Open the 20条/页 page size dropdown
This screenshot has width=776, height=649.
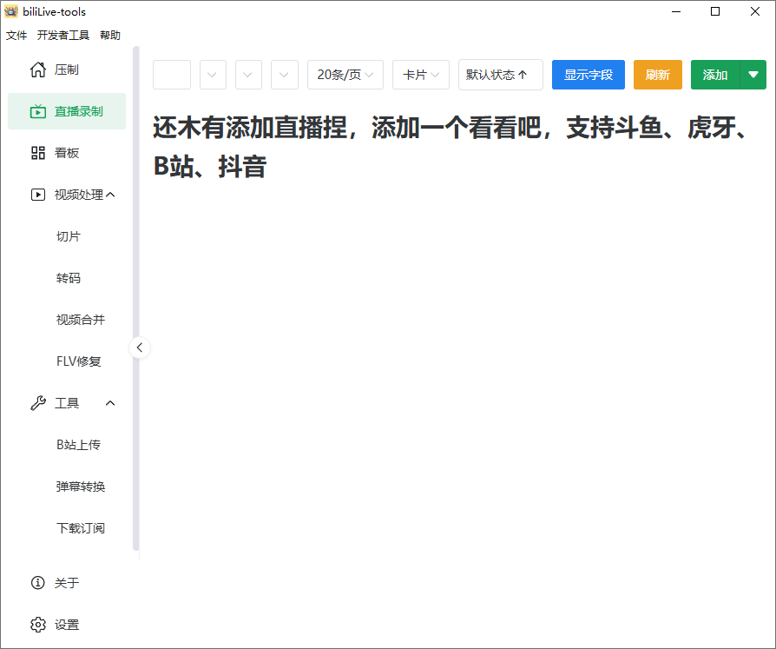coord(345,75)
